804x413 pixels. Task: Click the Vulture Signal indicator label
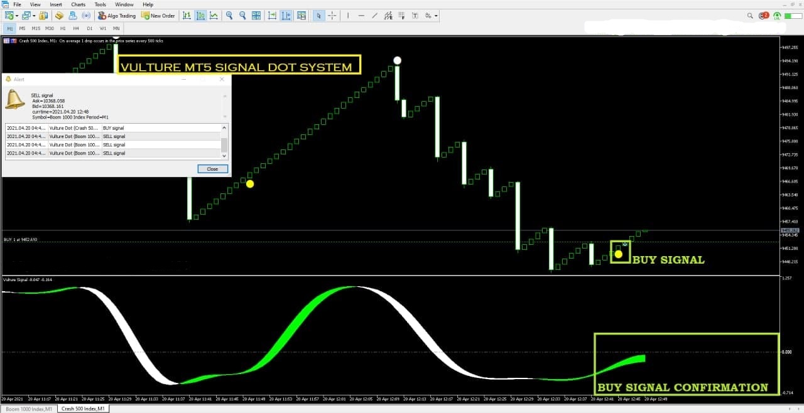click(27, 279)
